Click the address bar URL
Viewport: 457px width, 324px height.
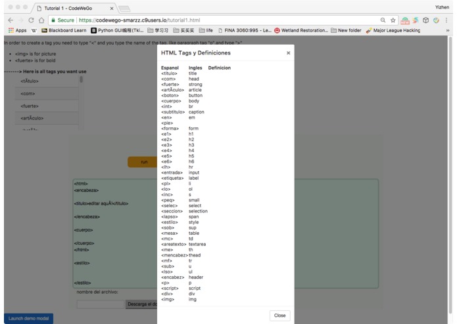tap(139, 20)
